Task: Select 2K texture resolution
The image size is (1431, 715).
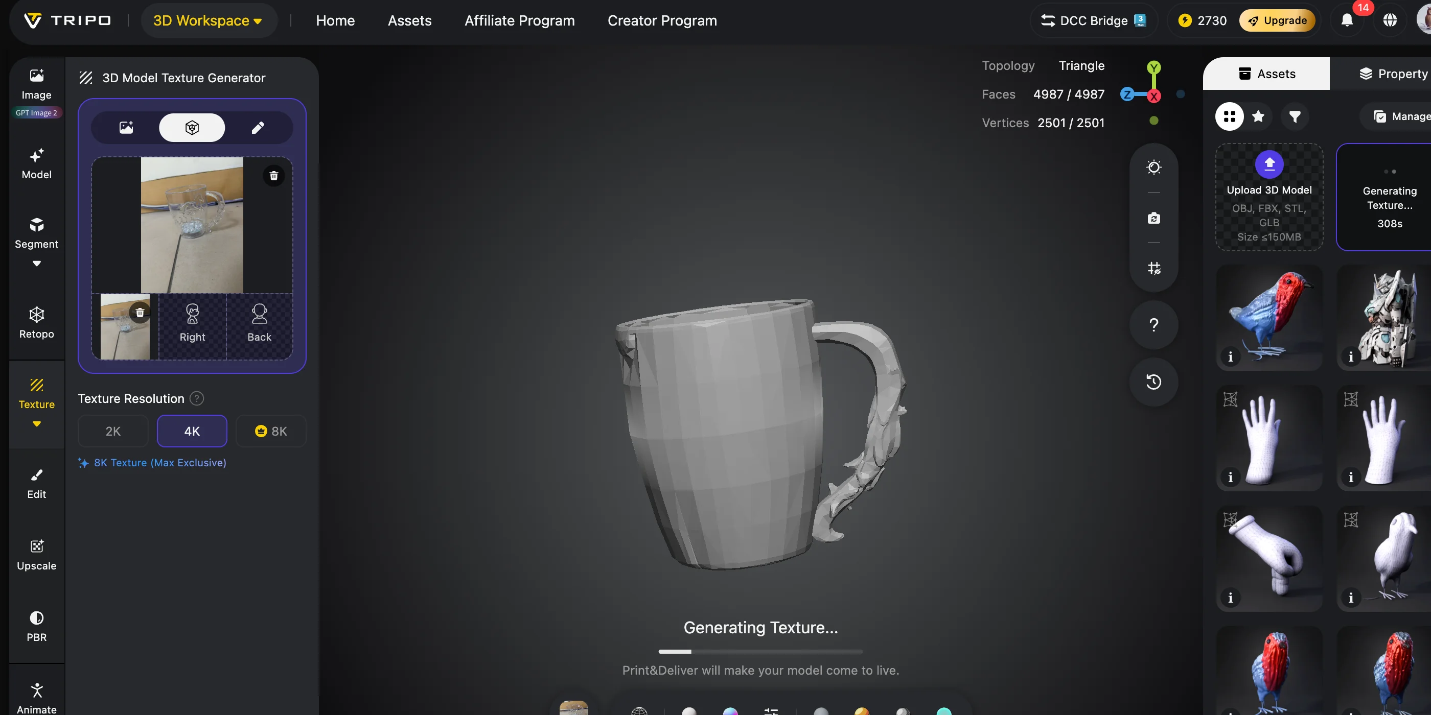Action: (x=113, y=432)
